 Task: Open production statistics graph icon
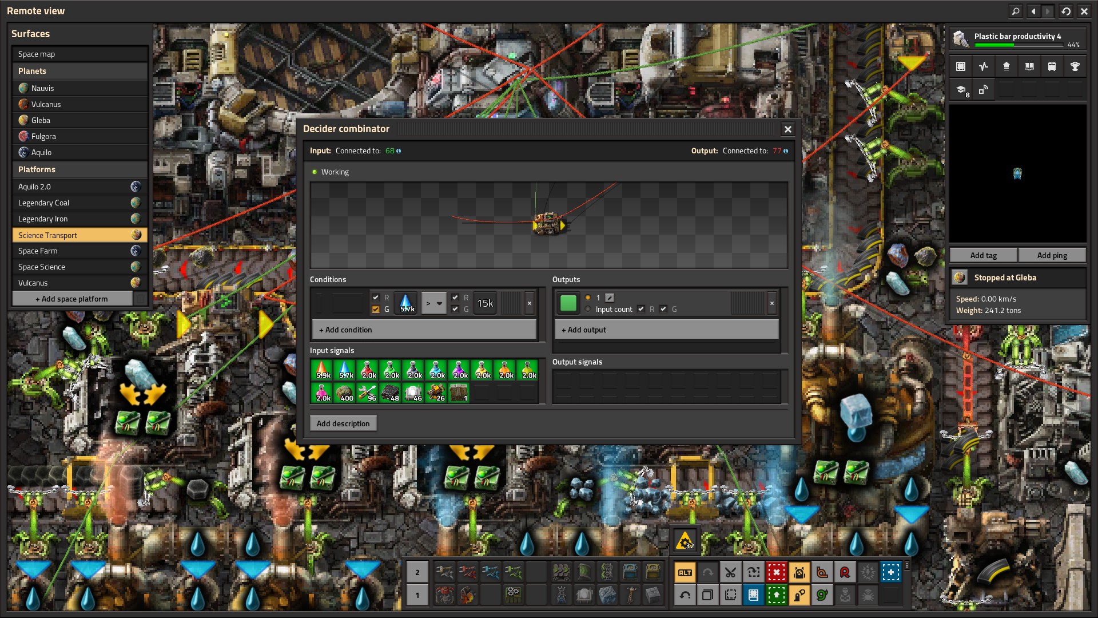click(983, 66)
